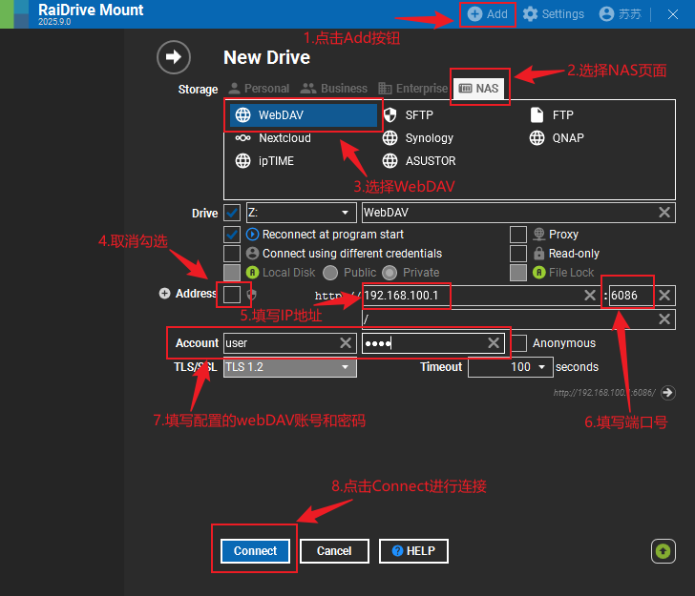Viewport: 695px width, 596px height.
Task: Click the Cancel button
Action: [334, 551]
